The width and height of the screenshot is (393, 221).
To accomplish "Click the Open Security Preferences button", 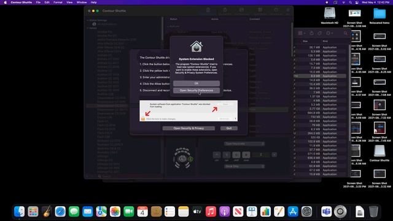I will click(x=196, y=90).
